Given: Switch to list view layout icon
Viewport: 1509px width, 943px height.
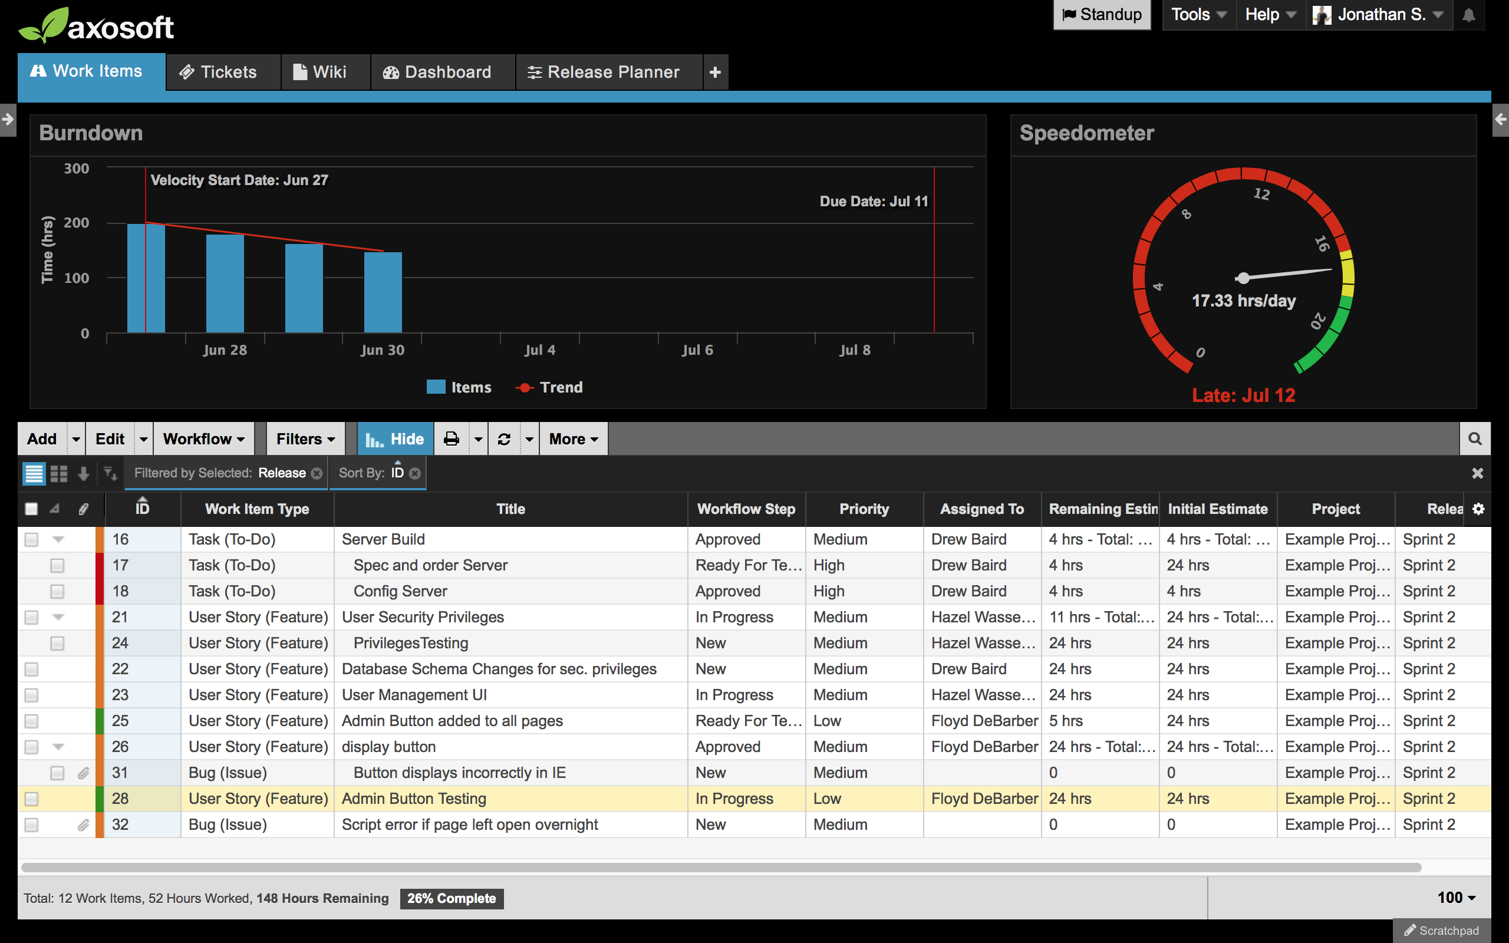Looking at the screenshot, I should tap(34, 473).
